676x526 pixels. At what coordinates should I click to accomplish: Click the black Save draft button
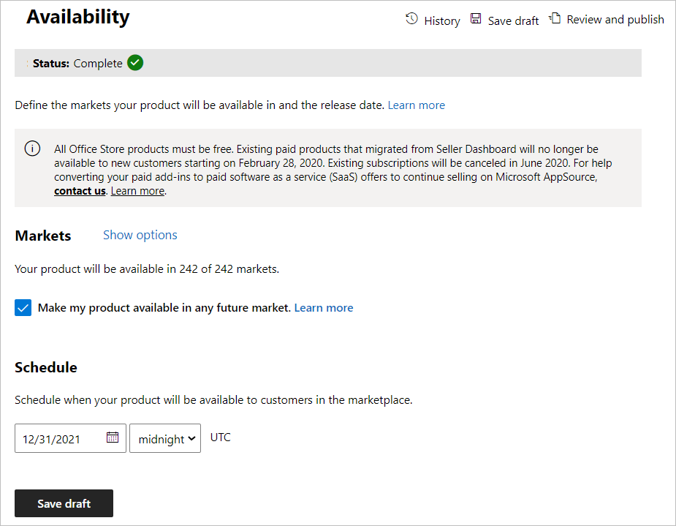coord(64,503)
